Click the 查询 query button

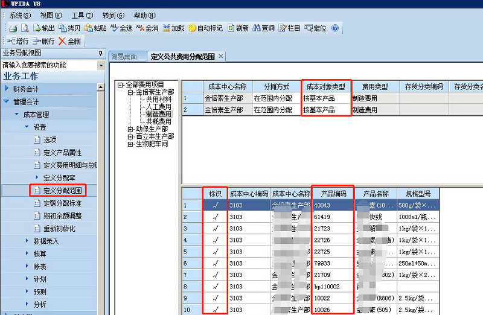tap(264, 28)
